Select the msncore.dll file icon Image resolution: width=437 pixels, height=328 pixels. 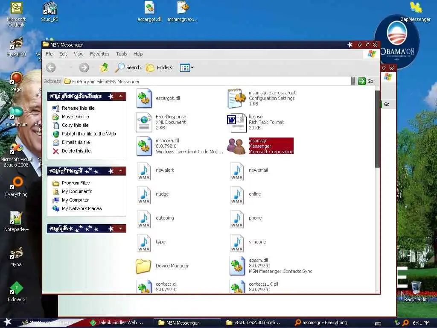[x=144, y=146]
